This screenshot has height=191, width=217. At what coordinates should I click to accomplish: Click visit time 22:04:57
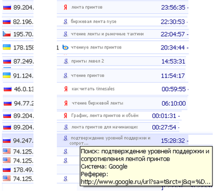[173, 34]
